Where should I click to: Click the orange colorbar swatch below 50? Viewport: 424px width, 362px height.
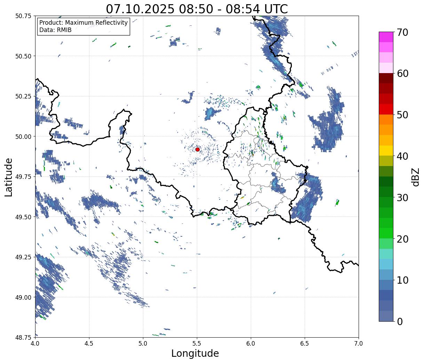(386, 120)
